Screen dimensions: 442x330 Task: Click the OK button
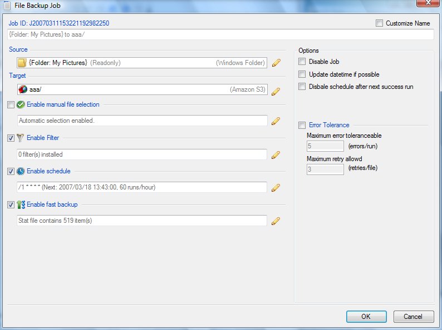click(366, 317)
